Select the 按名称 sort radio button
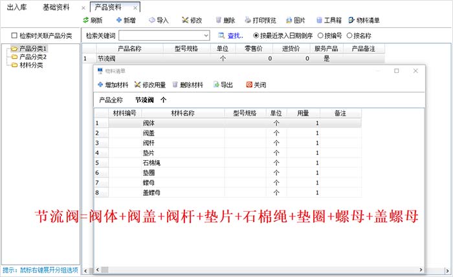 tap(351, 35)
